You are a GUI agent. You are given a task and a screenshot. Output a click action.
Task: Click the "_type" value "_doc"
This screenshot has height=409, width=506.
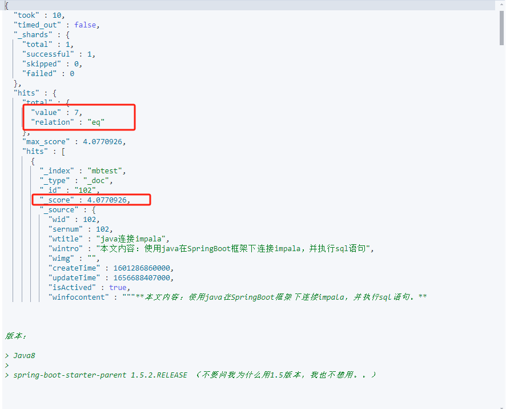(98, 180)
